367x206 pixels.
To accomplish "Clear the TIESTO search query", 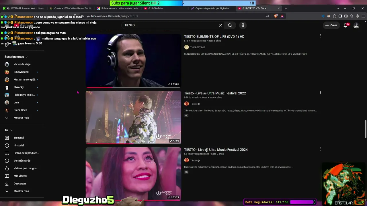I will click(221, 25).
